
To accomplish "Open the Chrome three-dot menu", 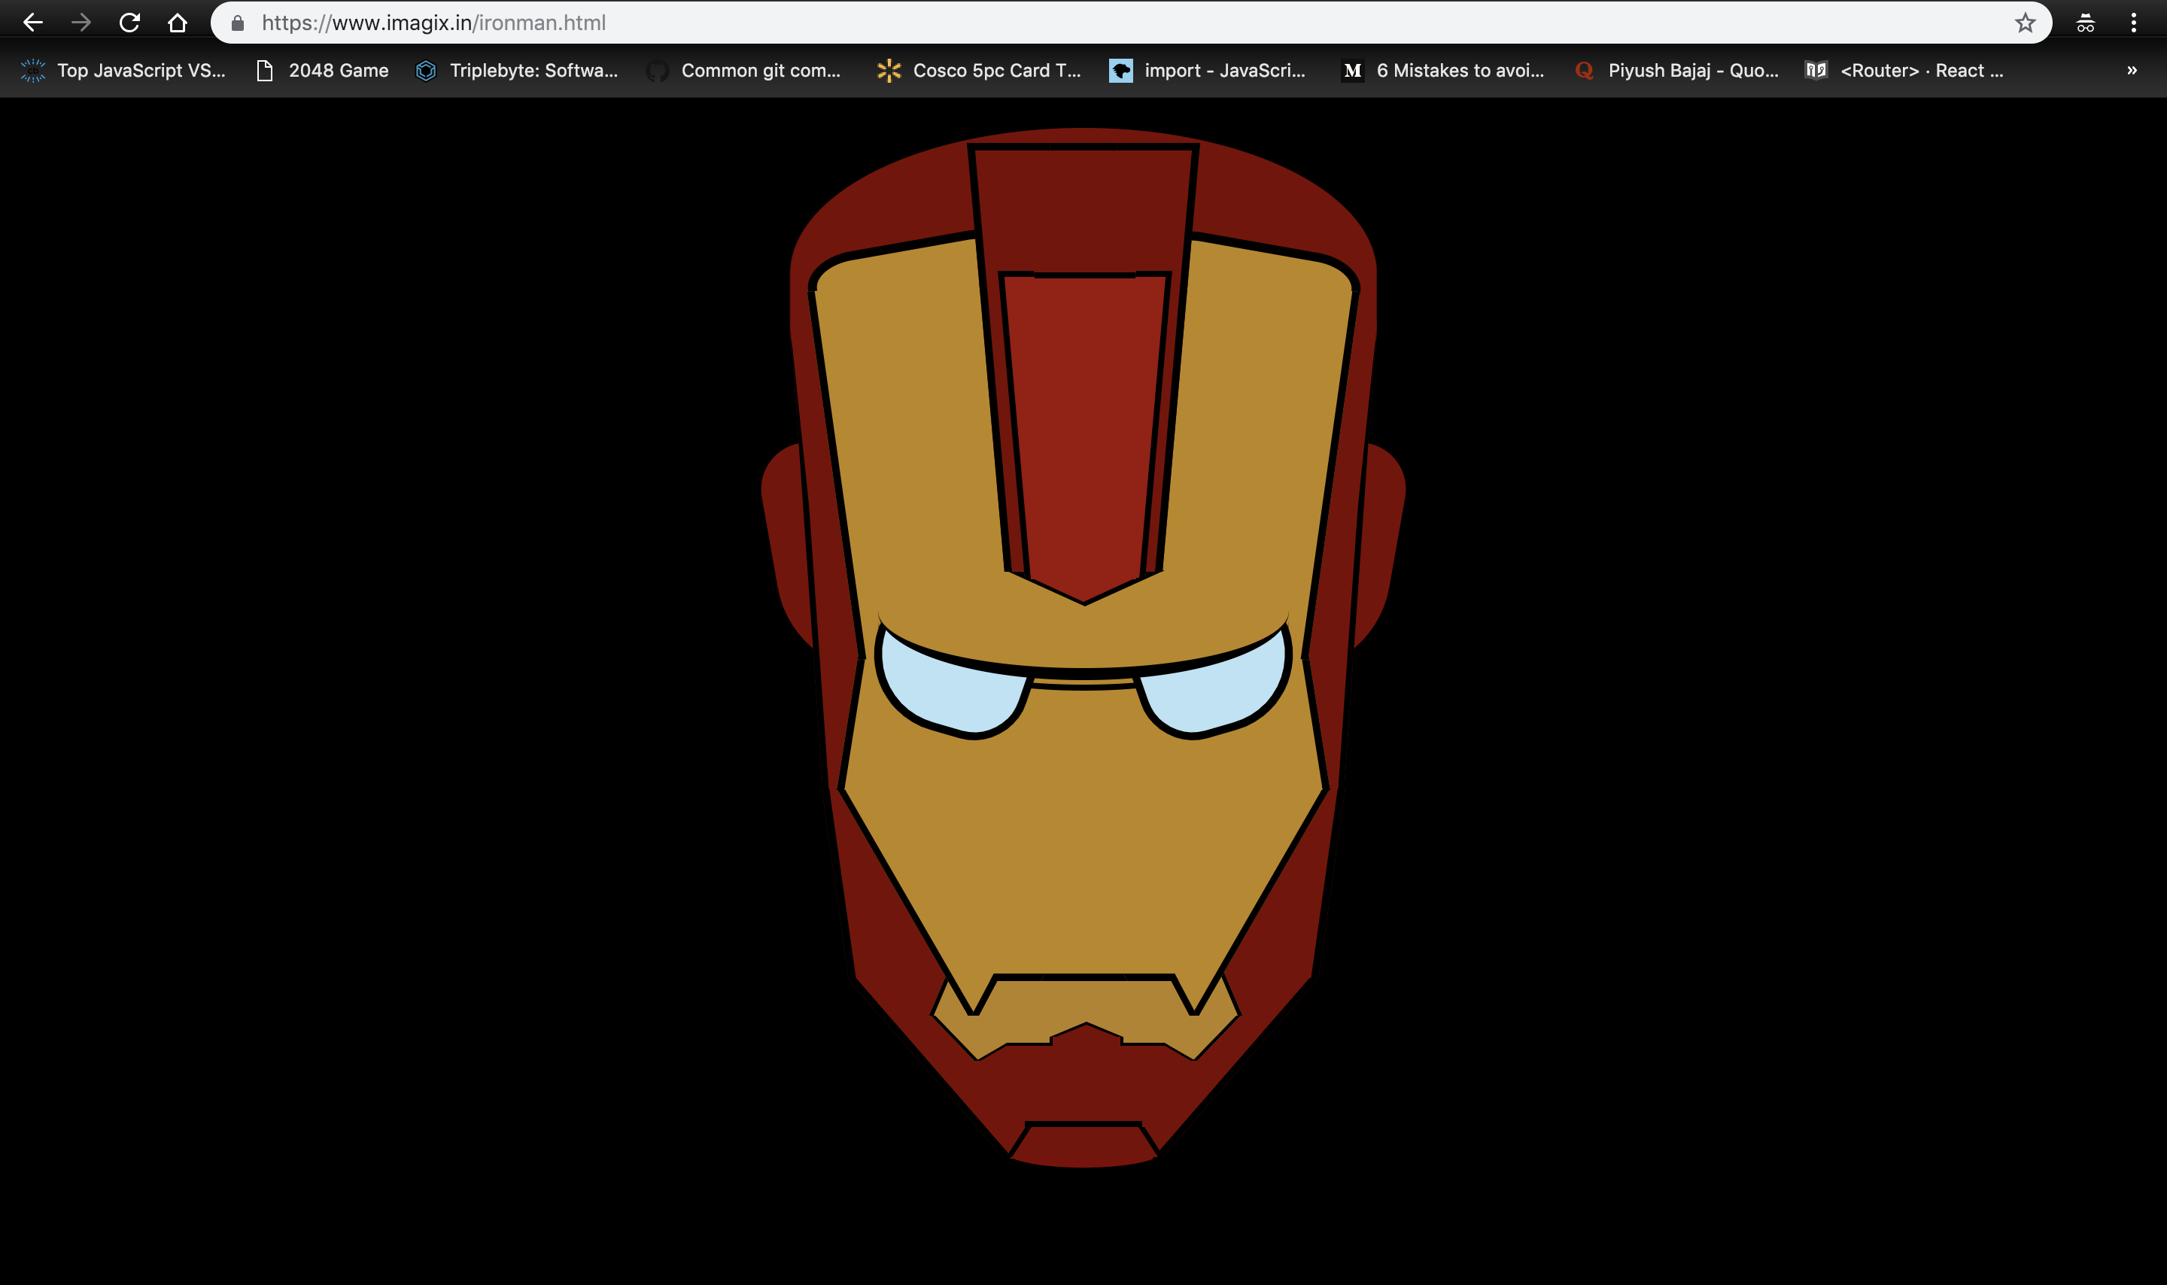I will coord(2134,23).
